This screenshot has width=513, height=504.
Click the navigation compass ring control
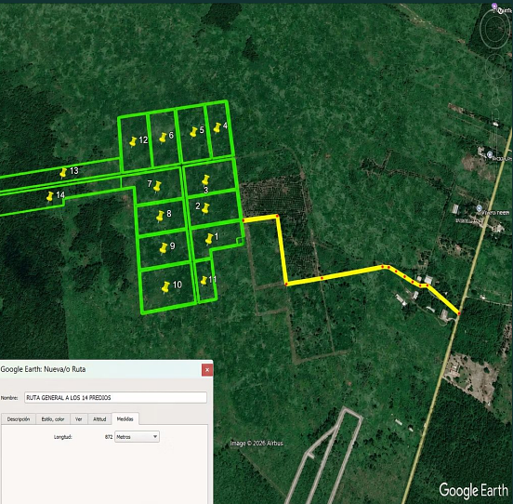[494, 29]
